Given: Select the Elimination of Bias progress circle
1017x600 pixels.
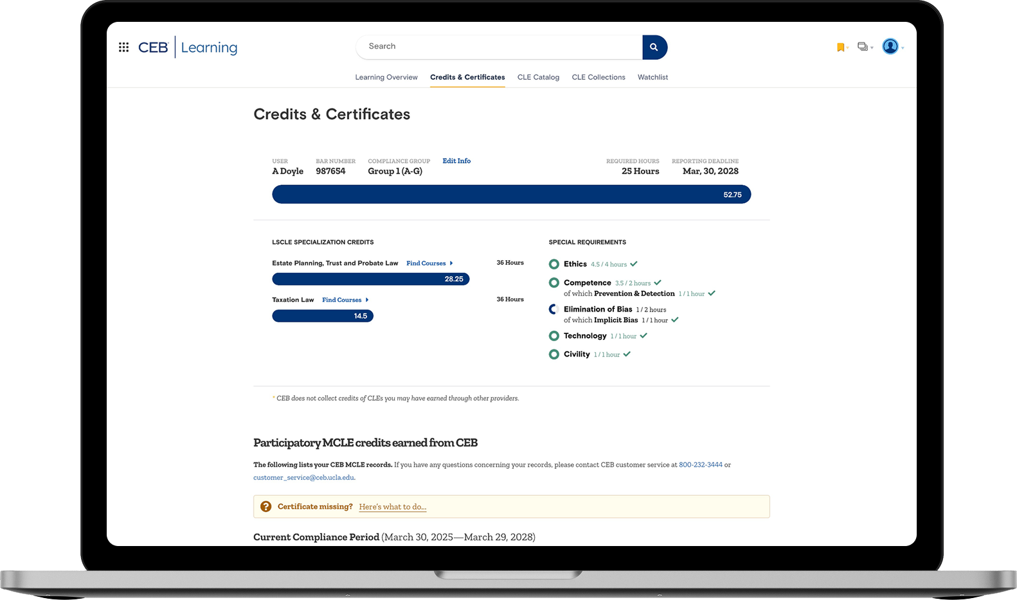Looking at the screenshot, I should [x=553, y=310].
